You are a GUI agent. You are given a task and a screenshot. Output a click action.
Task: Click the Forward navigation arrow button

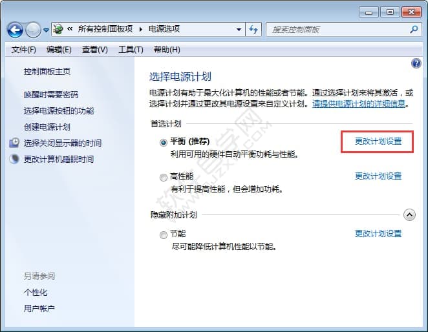click(x=33, y=30)
